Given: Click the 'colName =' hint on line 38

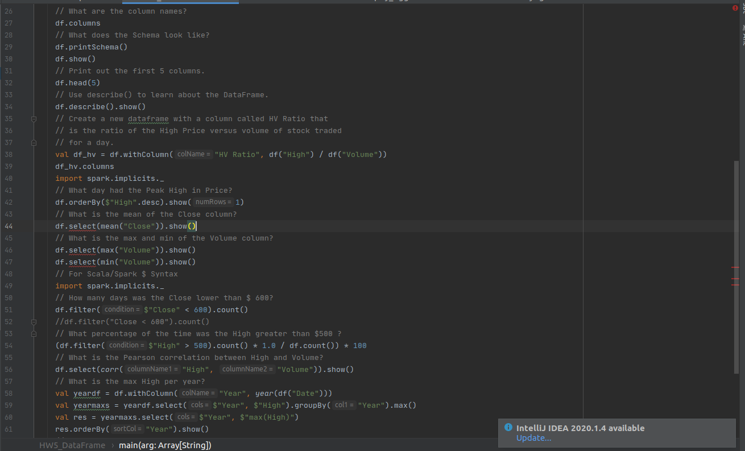Looking at the screenshot, I should click(194, 155).
